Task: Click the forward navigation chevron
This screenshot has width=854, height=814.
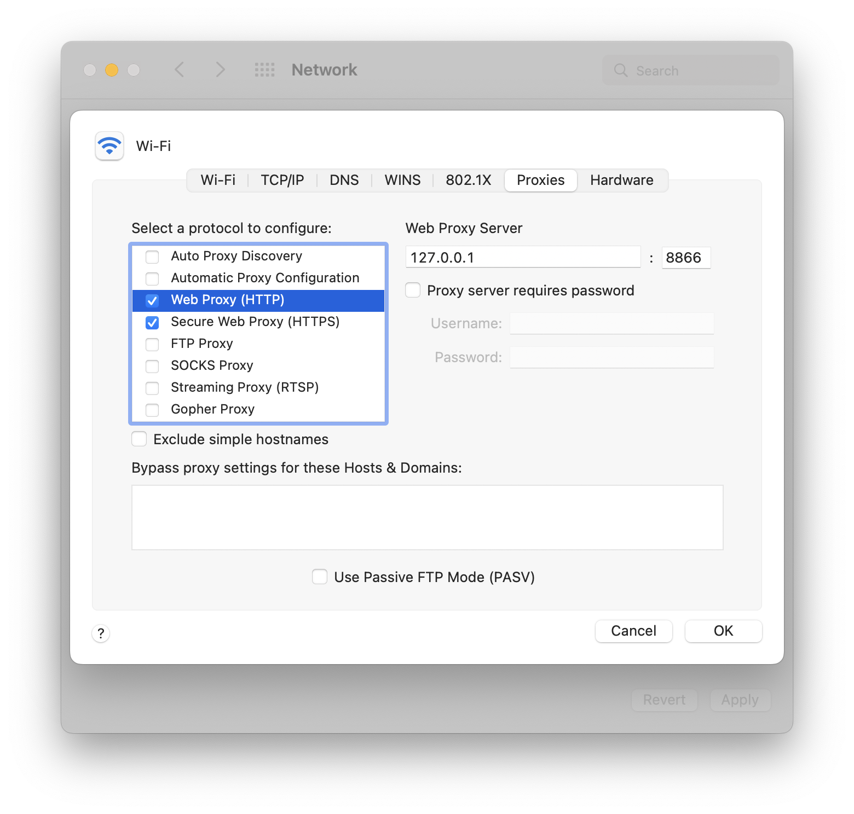Action: click(x=220, y=69)
